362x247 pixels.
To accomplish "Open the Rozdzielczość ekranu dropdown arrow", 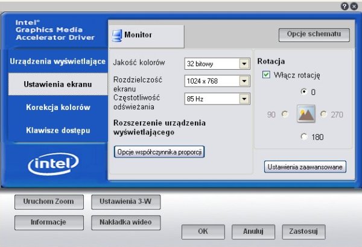I will (x=244, y=81).
